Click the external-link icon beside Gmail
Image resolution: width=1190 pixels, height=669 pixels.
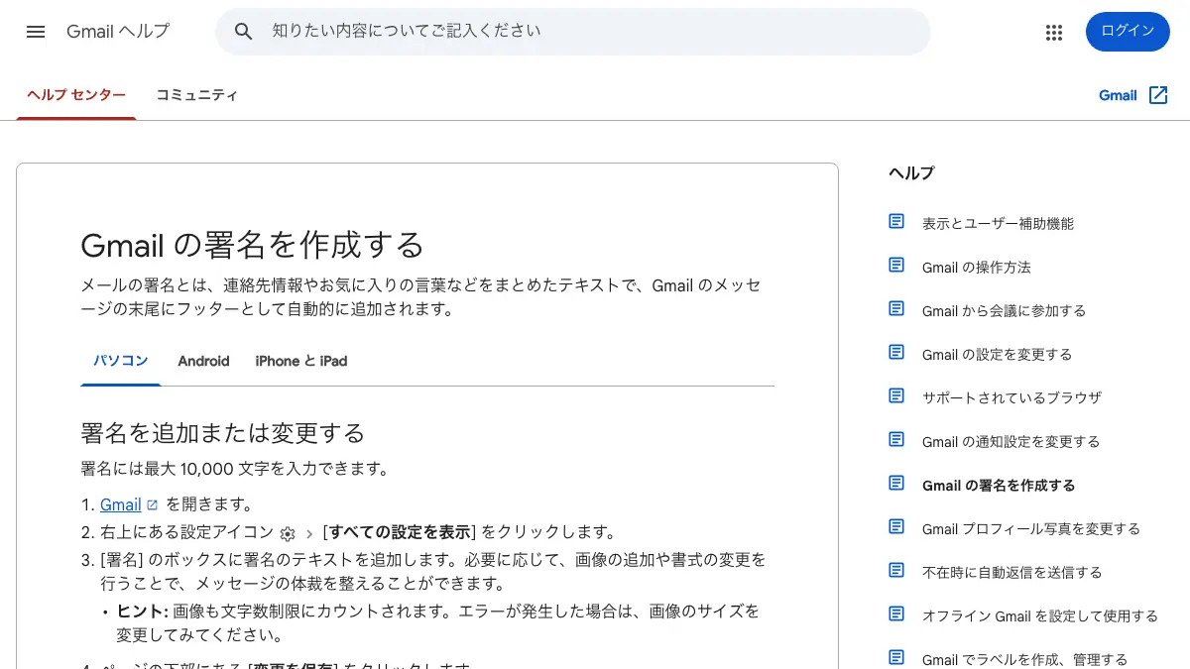click(x=1158, y=95)
